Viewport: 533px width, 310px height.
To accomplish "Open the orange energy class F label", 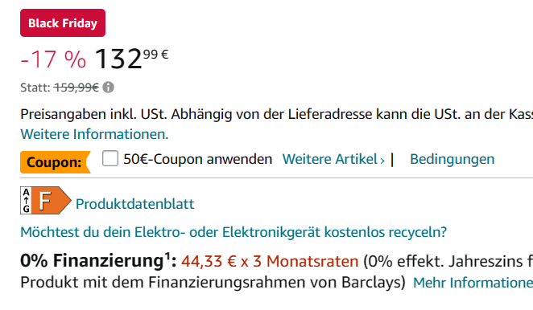I will [52, 201].
